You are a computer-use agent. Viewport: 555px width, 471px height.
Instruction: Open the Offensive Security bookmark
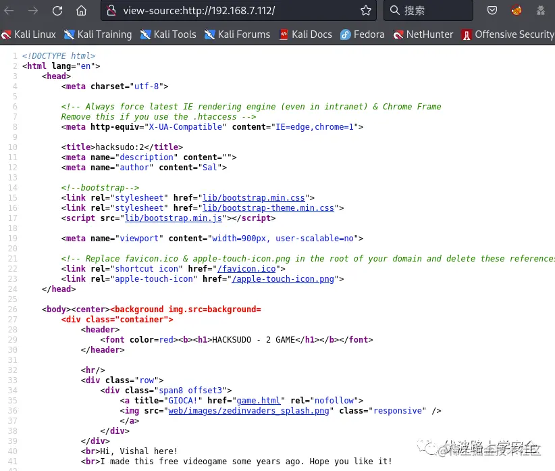(508, 34)
